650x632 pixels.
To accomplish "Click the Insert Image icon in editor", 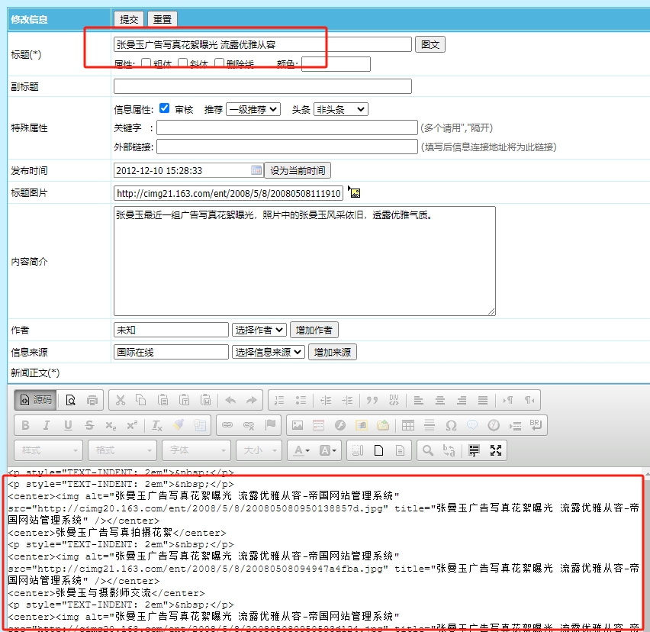I will 298,425.
